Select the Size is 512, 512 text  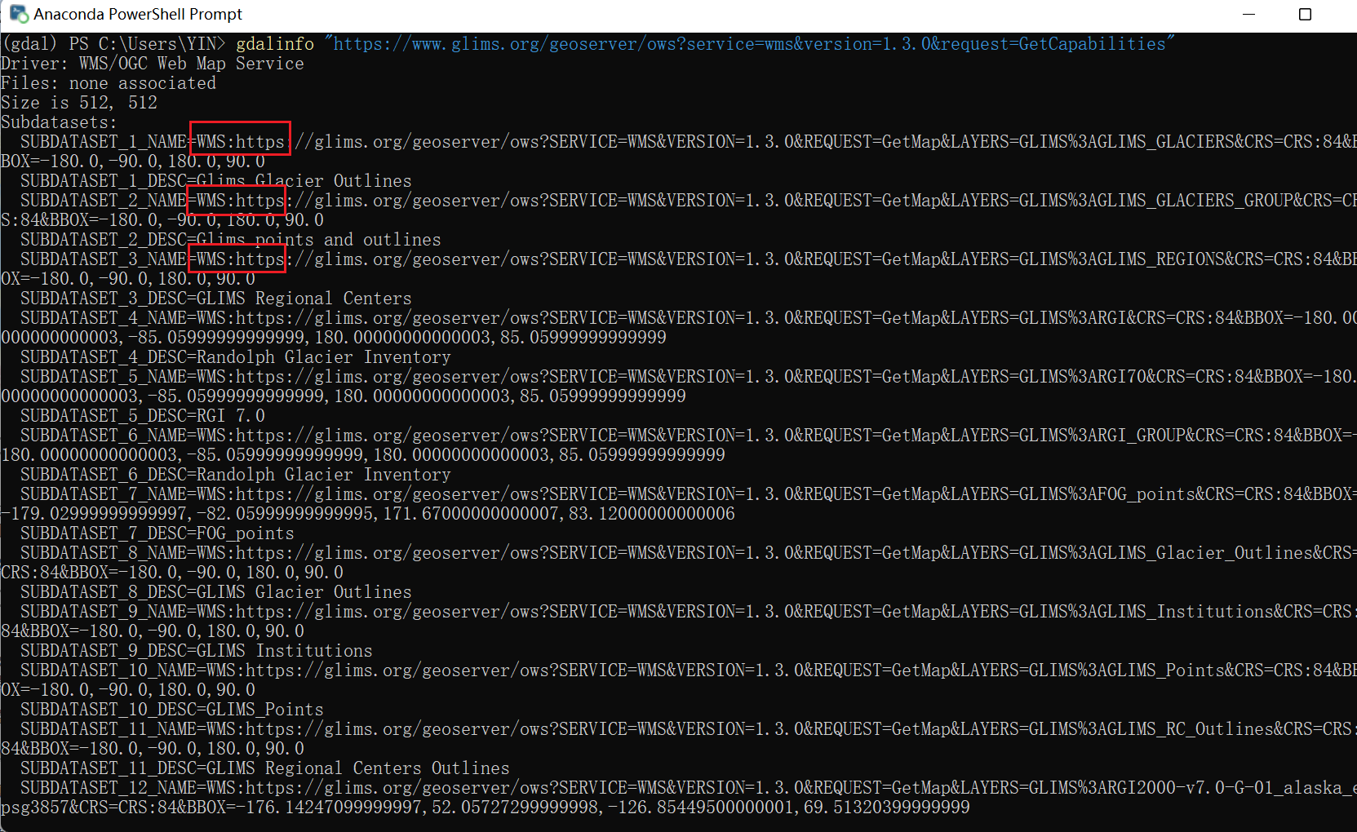pos(79,102)
